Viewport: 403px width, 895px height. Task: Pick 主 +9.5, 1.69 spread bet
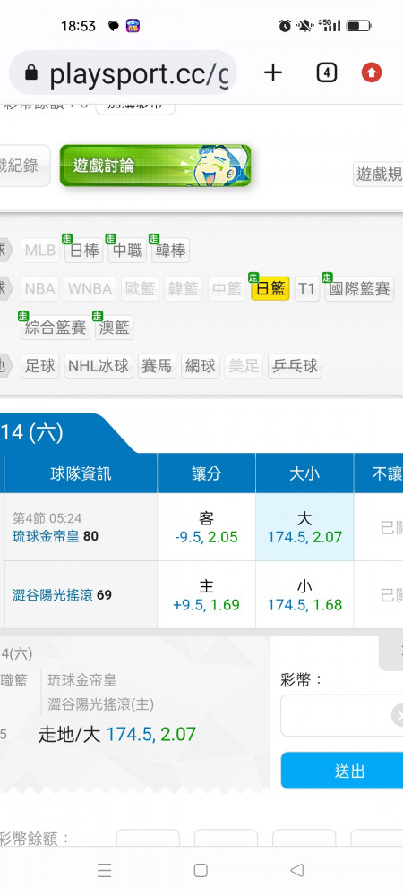(x=206, y=595)
